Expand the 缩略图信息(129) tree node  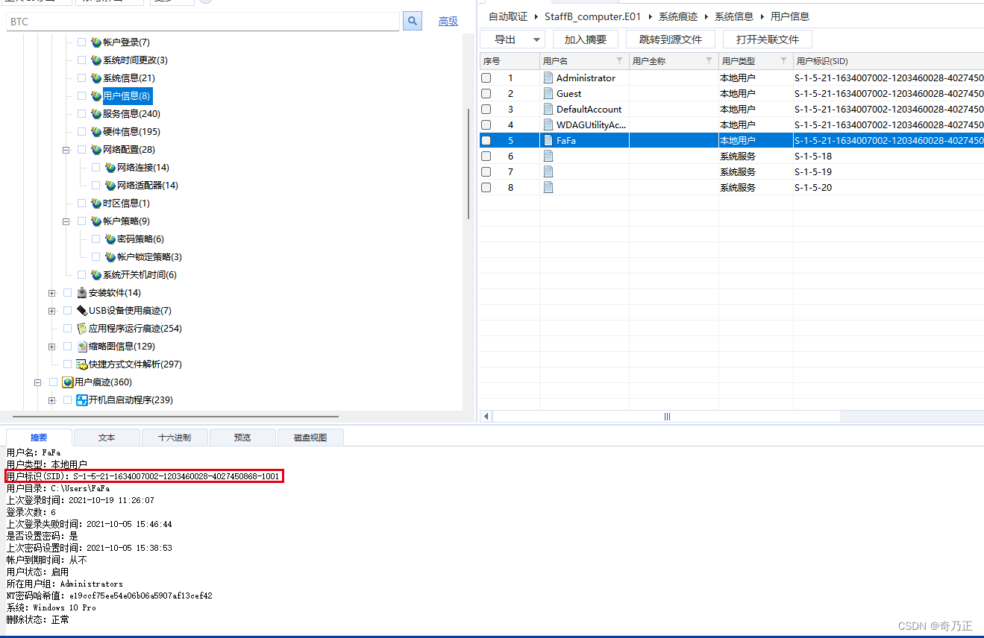(x=51, y=347)
